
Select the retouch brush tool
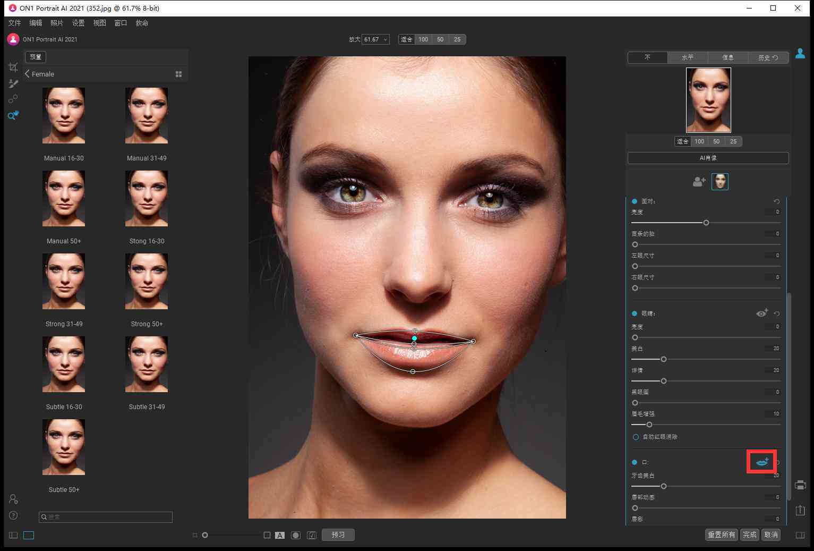coord(13,83)
